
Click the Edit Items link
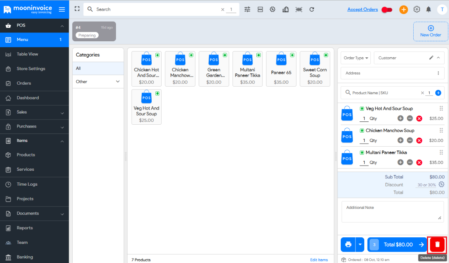click(319, 260)
